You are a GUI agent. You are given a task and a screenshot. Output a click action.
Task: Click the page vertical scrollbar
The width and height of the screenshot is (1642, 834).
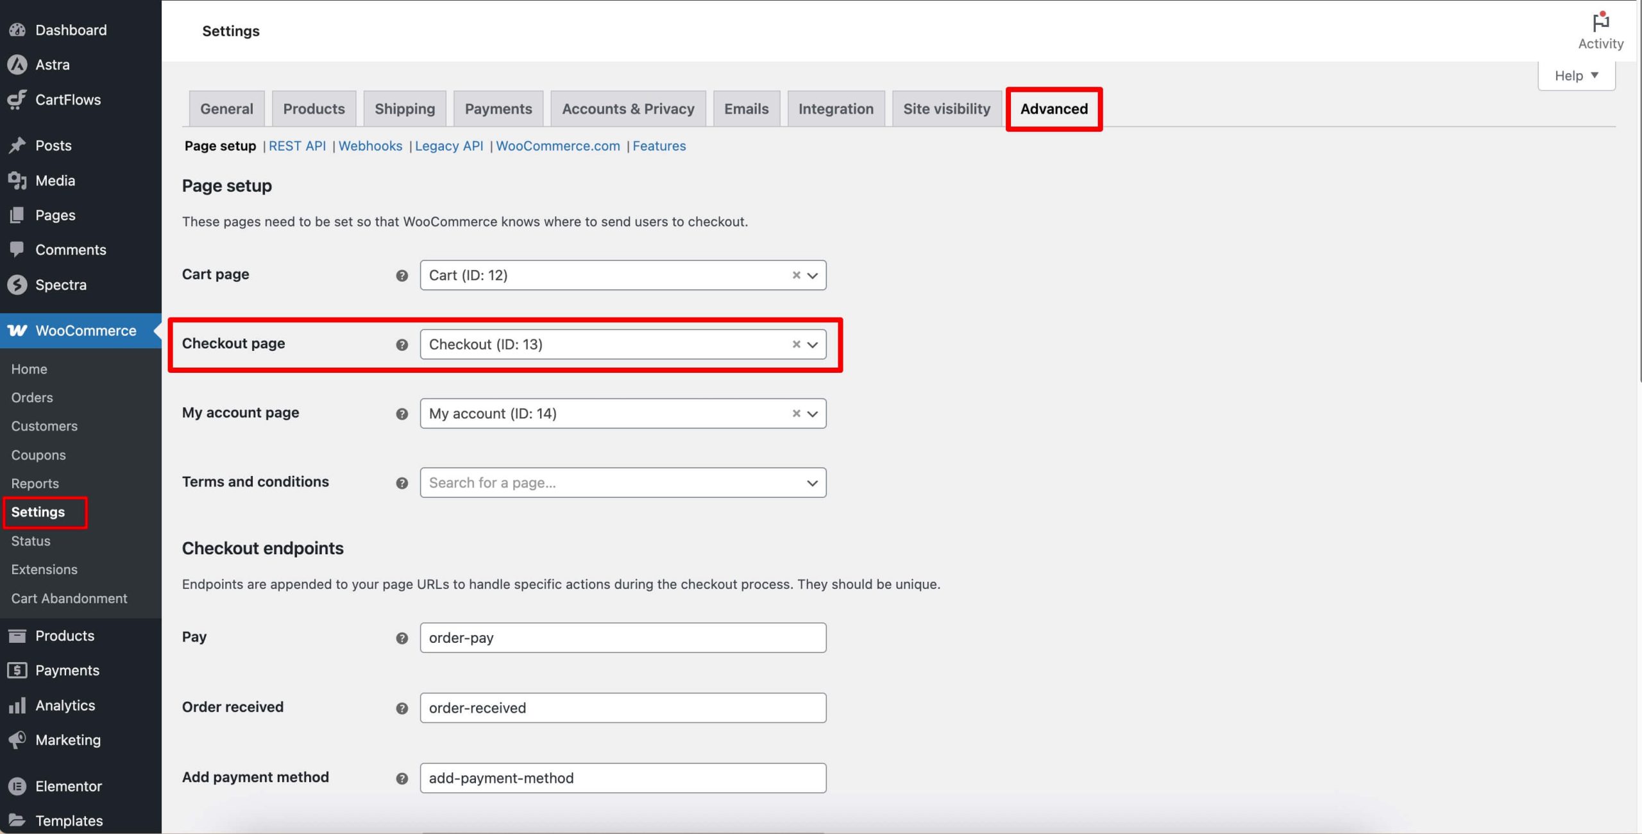(x=1639, y=192)
